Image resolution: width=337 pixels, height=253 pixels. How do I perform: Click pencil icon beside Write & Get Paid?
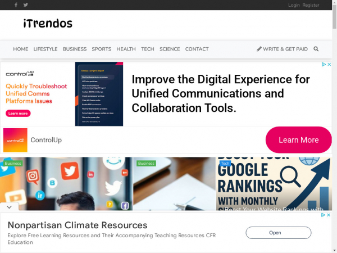[x=259, y=49]
